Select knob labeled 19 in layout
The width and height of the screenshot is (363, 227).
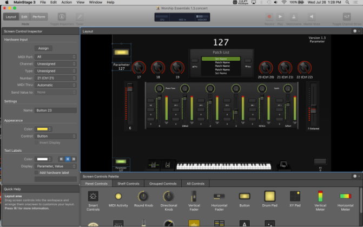(177, 68)
